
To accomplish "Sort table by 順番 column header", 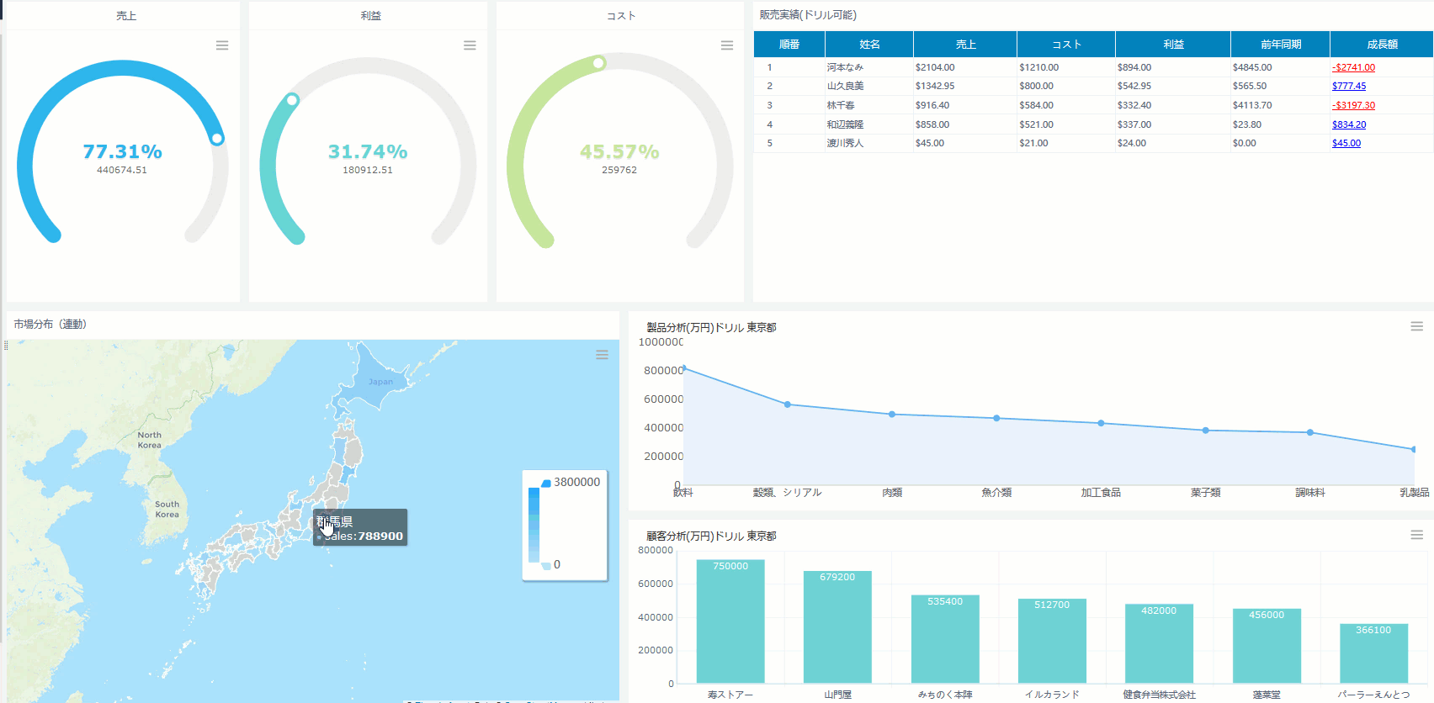I will (x=789, y=44).
